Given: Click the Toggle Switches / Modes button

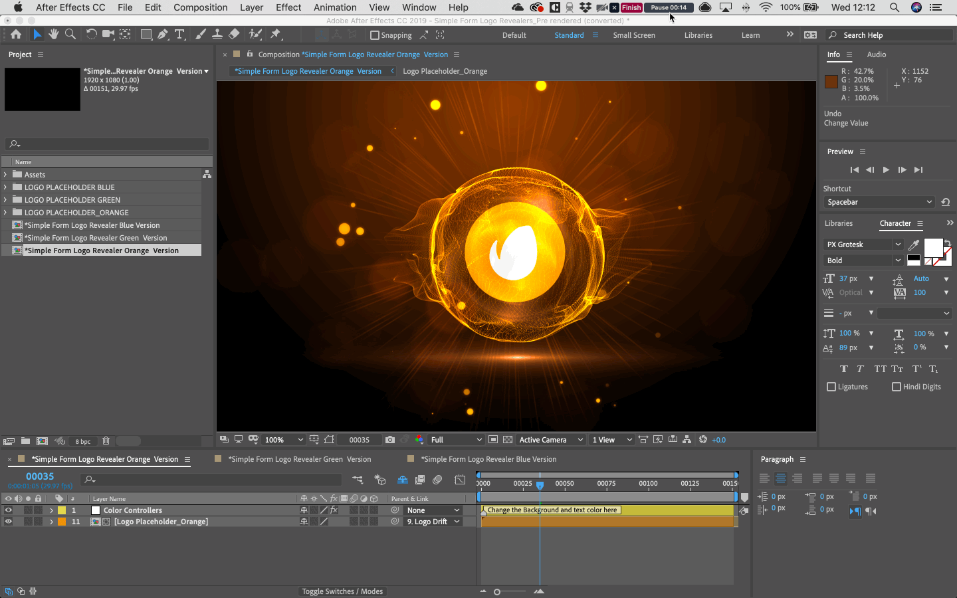Looking at the screenshot, I should point(342,591).
